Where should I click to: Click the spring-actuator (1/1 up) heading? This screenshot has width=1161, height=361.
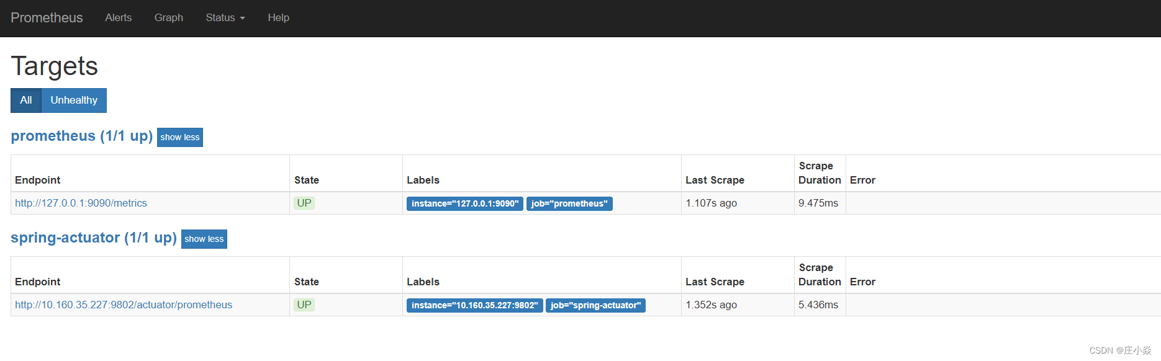[94, 238]
